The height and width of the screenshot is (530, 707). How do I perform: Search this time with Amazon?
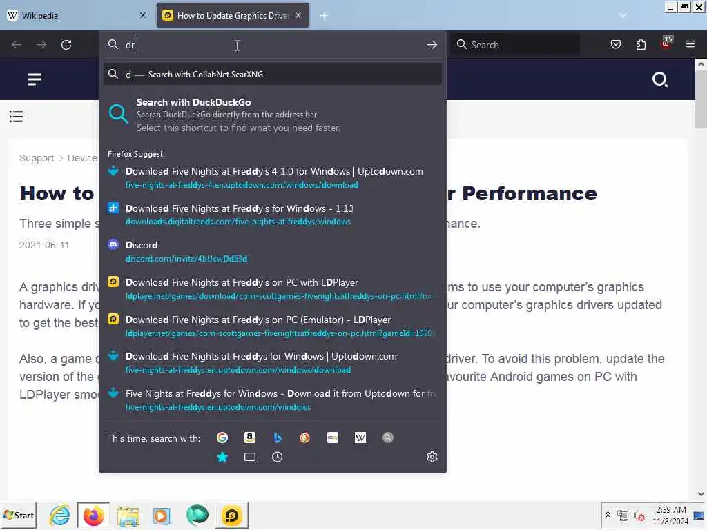click(x=250, y=438)
